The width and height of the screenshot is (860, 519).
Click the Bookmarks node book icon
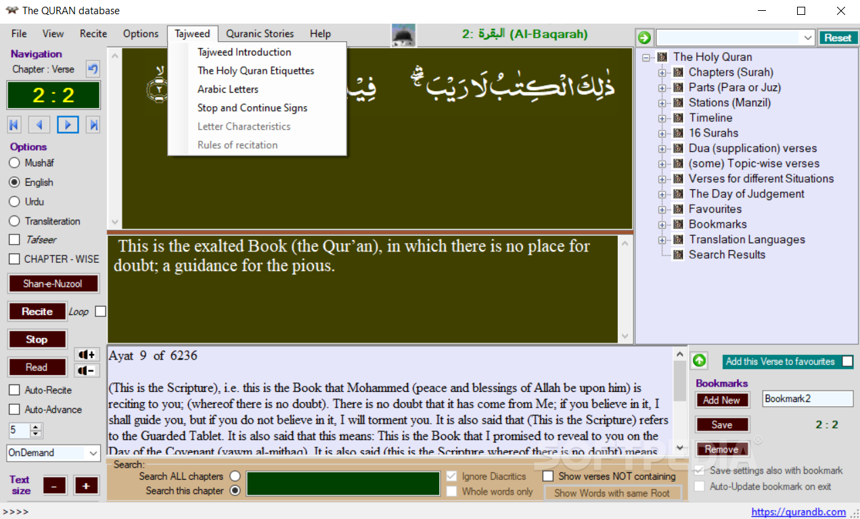pyautogui.click(x=679, y=224)
